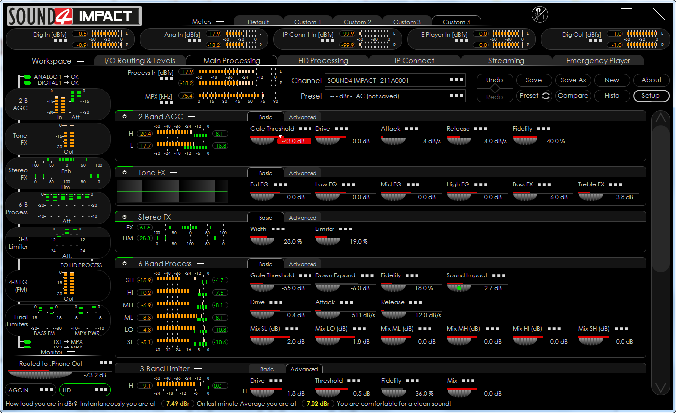Open the Final Limiters block in workspace
The image size is (676, 413).
point(58,321)
